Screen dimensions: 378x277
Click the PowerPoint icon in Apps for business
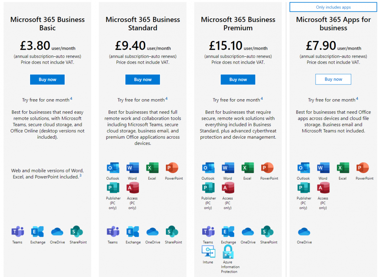point(362,168)
